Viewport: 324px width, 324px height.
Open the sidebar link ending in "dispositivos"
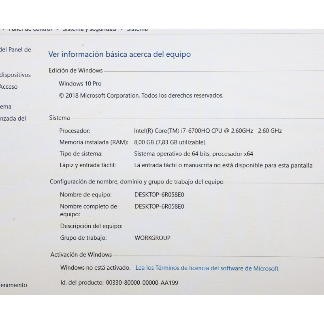click(15, 75)
